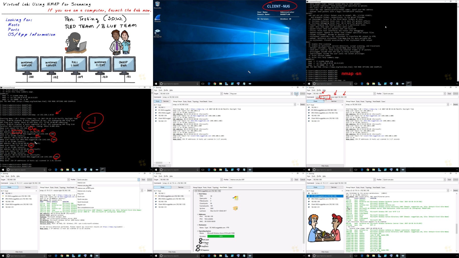
Task: Select SRV2-NUG.nuggetlab.com host in UDP scan results window
Action: 324,199
